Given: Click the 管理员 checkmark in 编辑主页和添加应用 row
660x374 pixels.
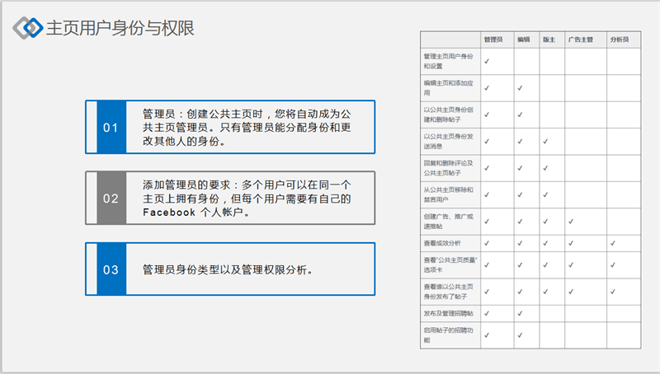Looking at the screenshot, I should 487,88.
